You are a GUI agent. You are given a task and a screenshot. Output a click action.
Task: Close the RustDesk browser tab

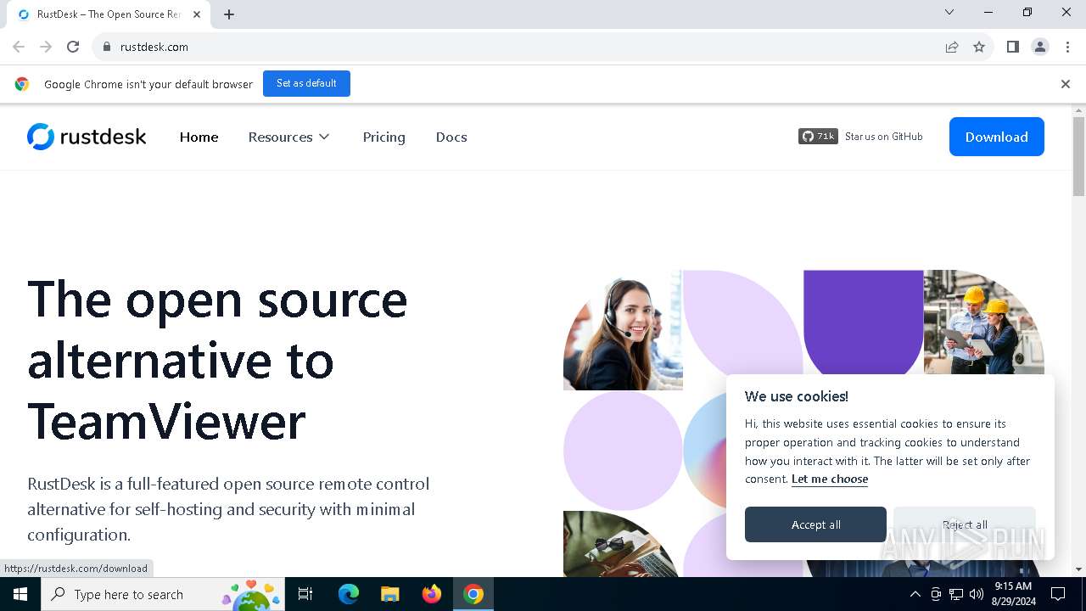click(x=198, y=14)
